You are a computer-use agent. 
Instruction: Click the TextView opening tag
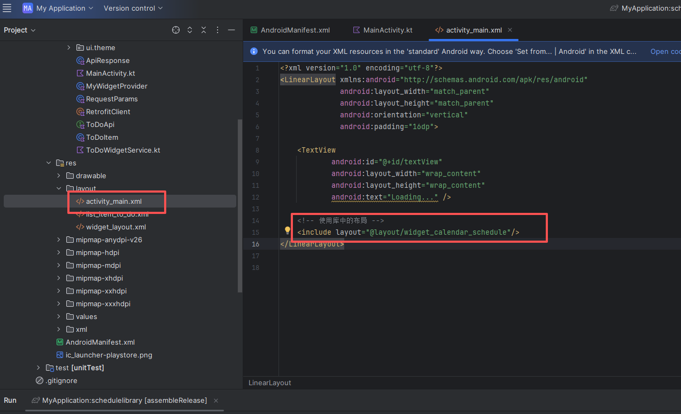click(x=316, y=150)
